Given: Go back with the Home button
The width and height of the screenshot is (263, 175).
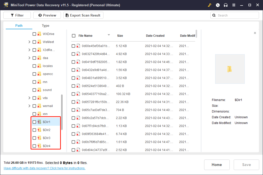Looking at the screenshot, I should click(217, 165).
